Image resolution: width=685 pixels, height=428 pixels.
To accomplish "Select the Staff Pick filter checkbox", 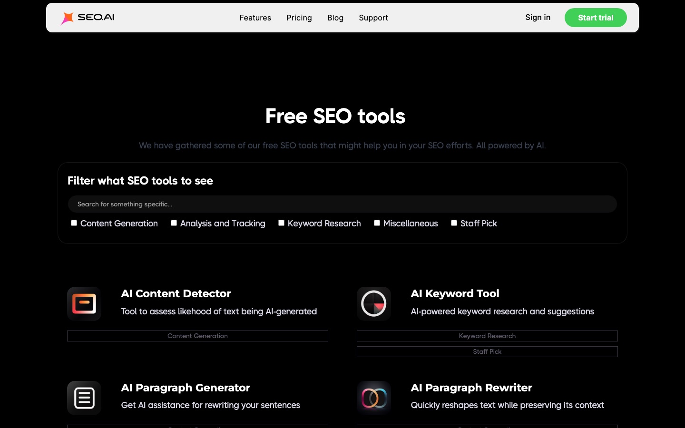I will (x=454, y=223).
